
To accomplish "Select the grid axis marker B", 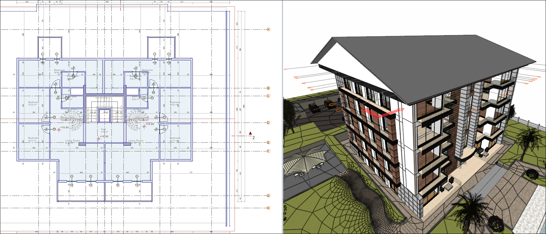I will click(268, 88).
